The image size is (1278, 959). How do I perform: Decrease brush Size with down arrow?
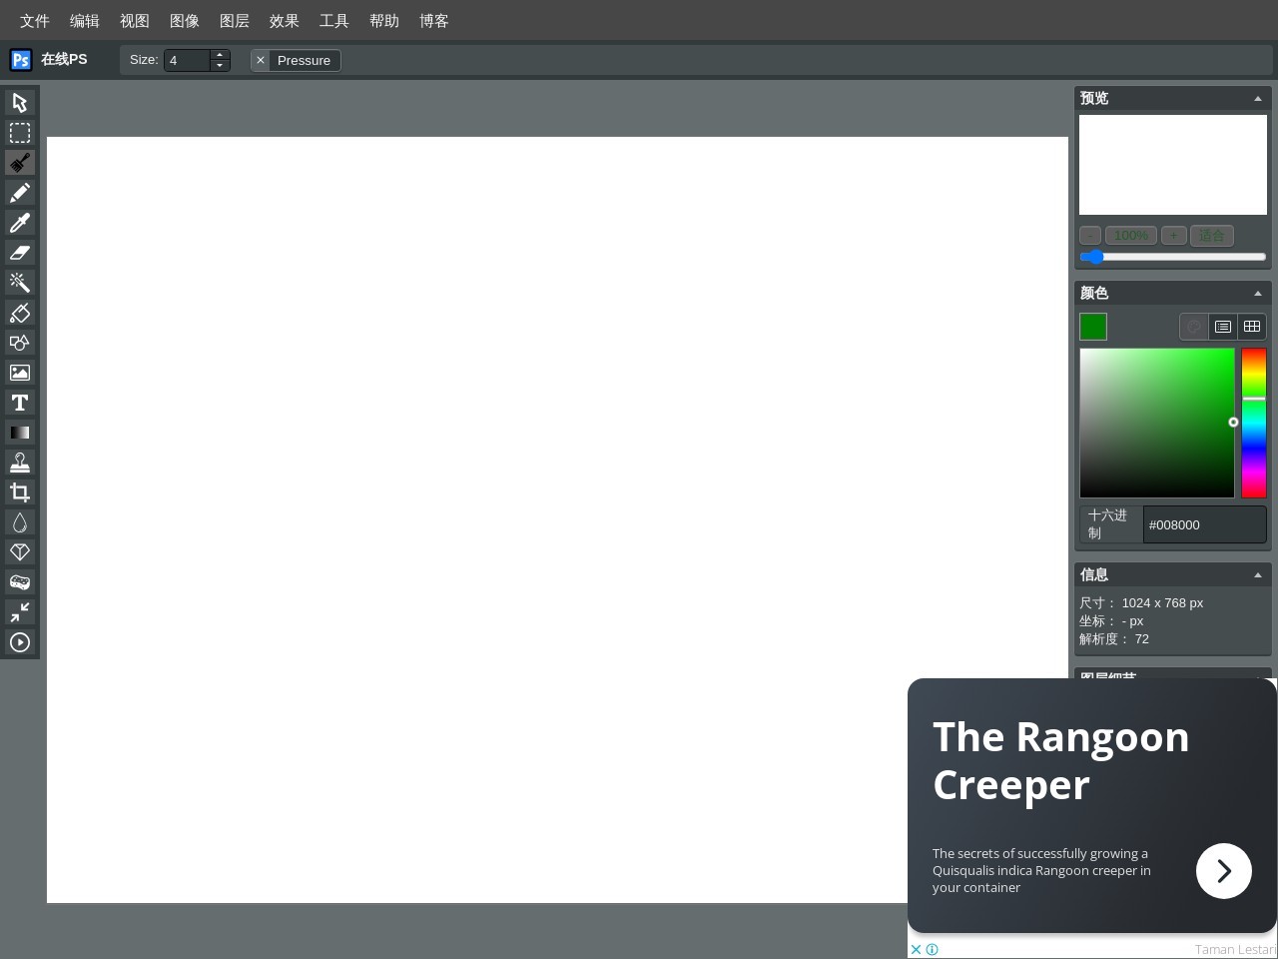[220, 66]
